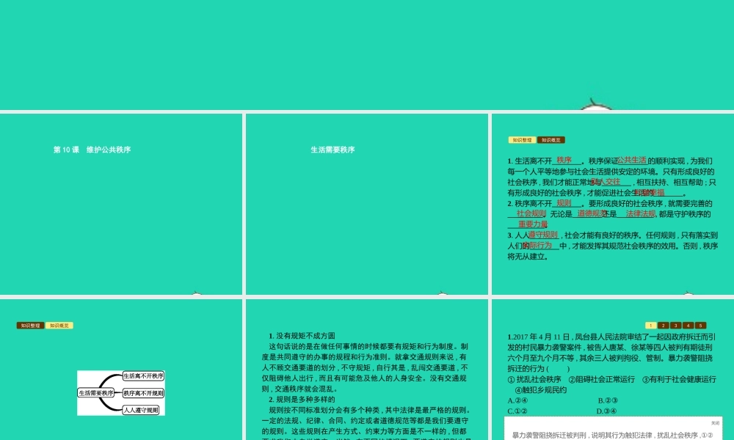Click statement ③有利于社会健康运行
Image resolution: width=734 pixels, height=440 pixels.
pyautogui.click(x=679, y=379)
